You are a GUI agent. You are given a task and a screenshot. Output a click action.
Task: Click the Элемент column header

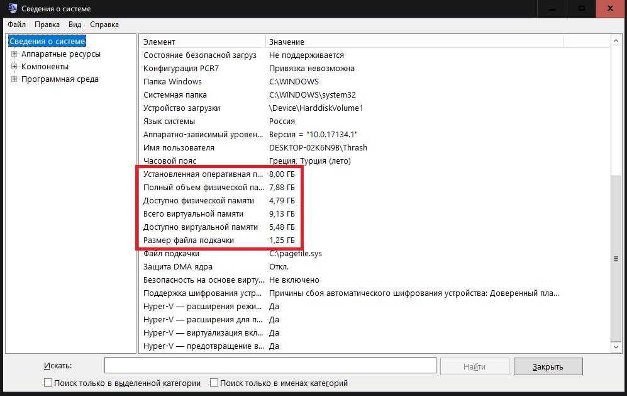tap(203, 42)
